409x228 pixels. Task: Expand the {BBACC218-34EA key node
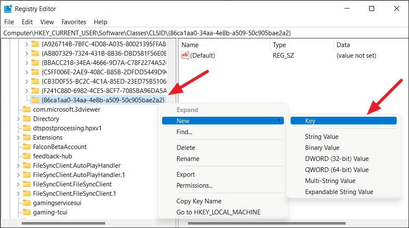tap(27, 63)
